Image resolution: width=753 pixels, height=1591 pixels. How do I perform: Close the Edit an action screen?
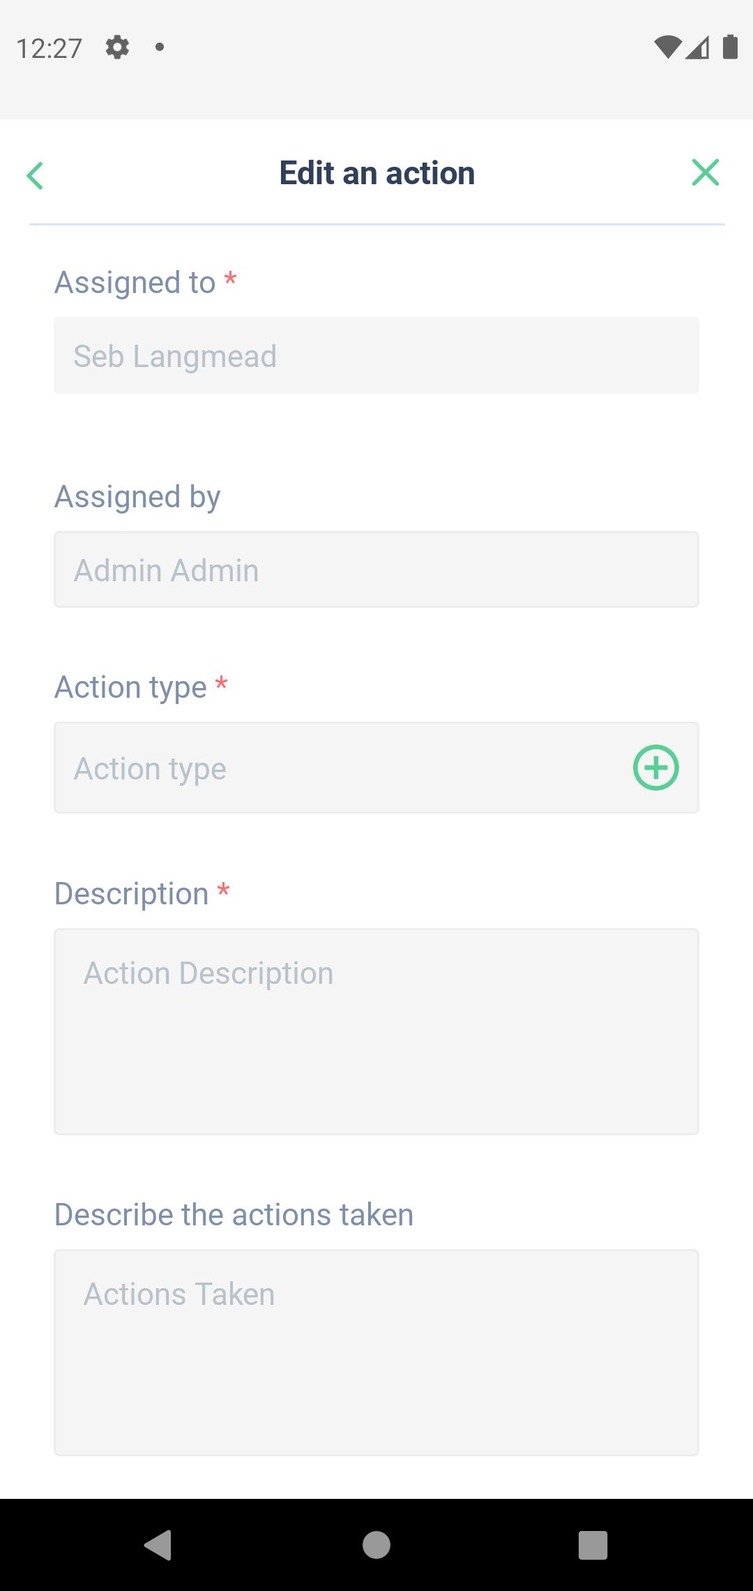point(705,172)
